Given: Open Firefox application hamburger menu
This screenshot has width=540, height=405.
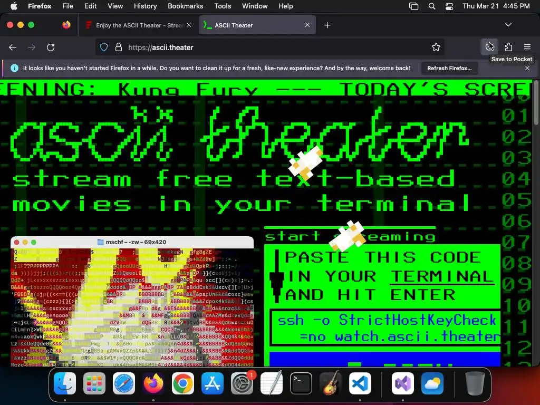Looking at the screenshot, I should tap(527, 47).
